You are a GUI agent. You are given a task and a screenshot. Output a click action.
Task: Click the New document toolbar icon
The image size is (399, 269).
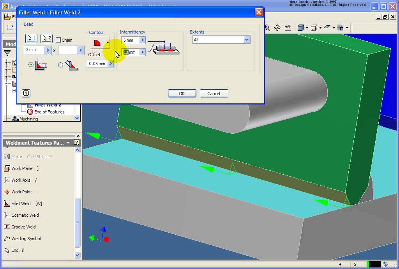click(10, 28)
